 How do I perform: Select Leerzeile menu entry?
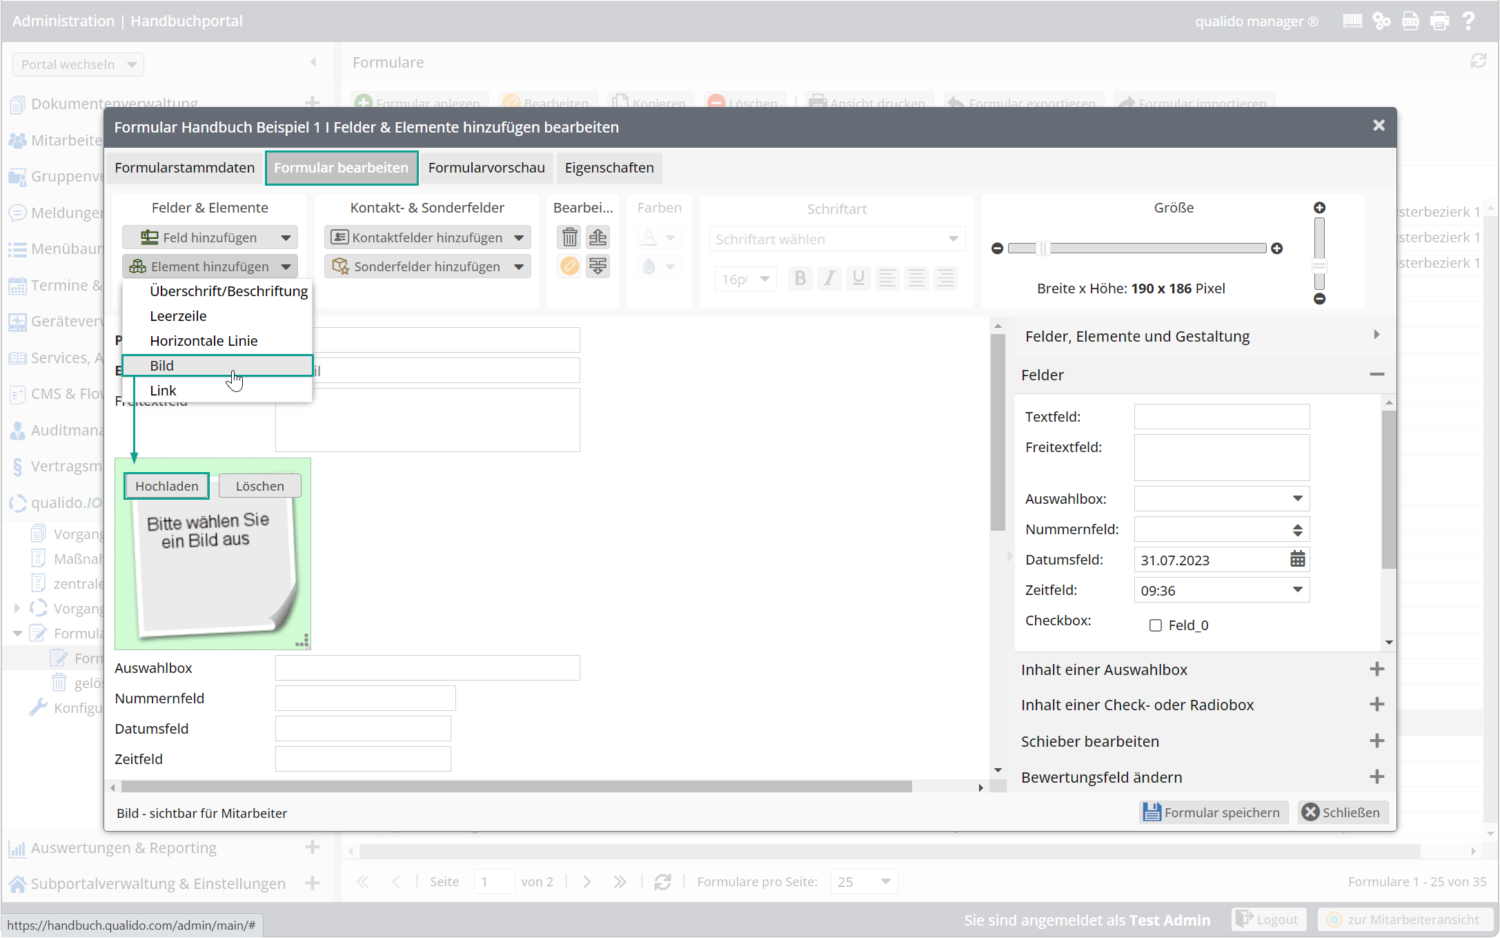coord(217,316)
